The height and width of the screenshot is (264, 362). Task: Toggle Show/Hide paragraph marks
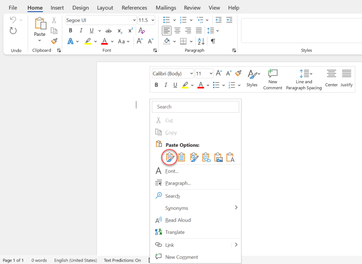[x=213, y=41]
